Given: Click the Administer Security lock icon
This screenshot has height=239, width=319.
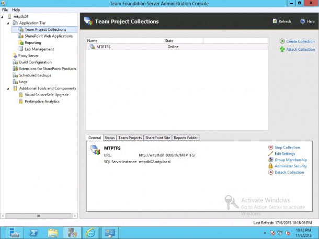Looking at the screenshot, I should pyautogui.click(x=270, y=166).
